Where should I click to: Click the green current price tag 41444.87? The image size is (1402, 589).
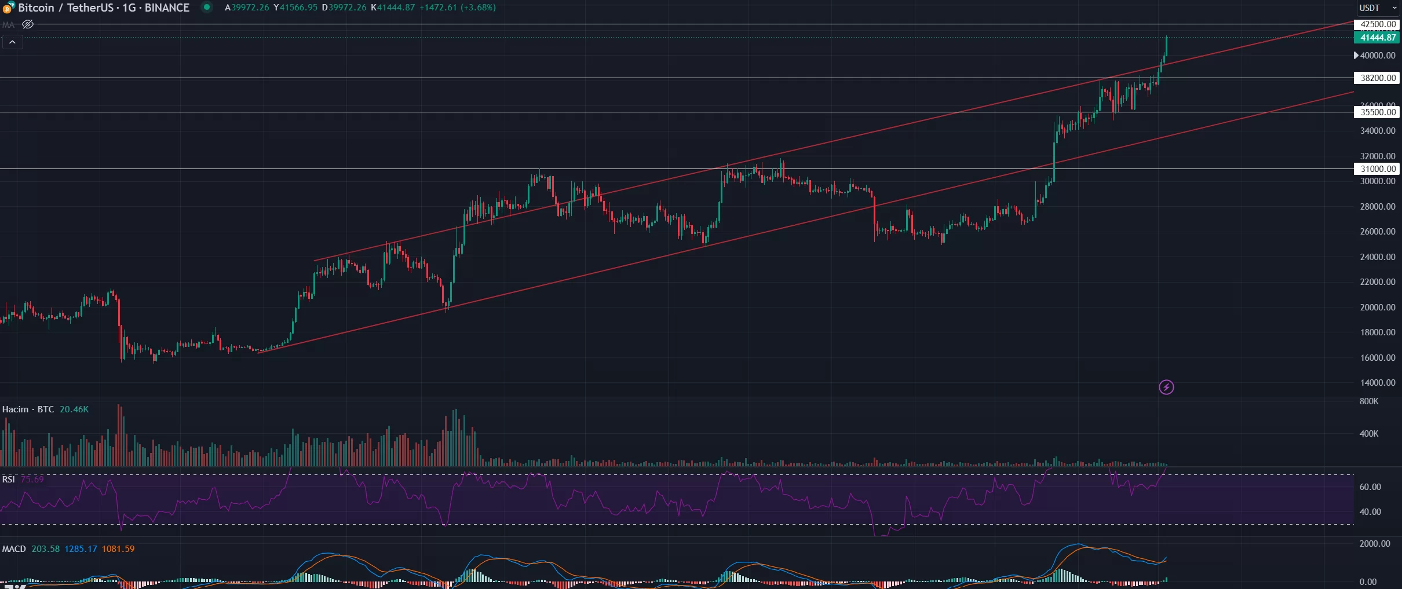tap(1377, 38)
